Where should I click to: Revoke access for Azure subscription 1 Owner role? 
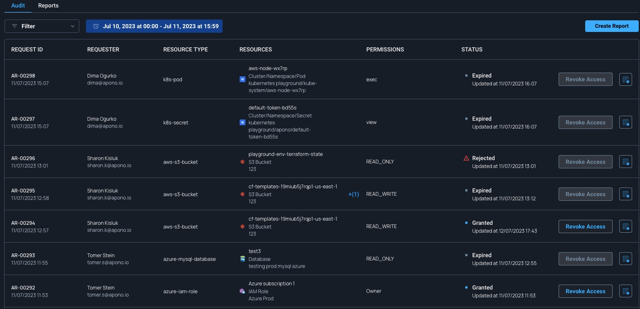(x=585, y=291)
